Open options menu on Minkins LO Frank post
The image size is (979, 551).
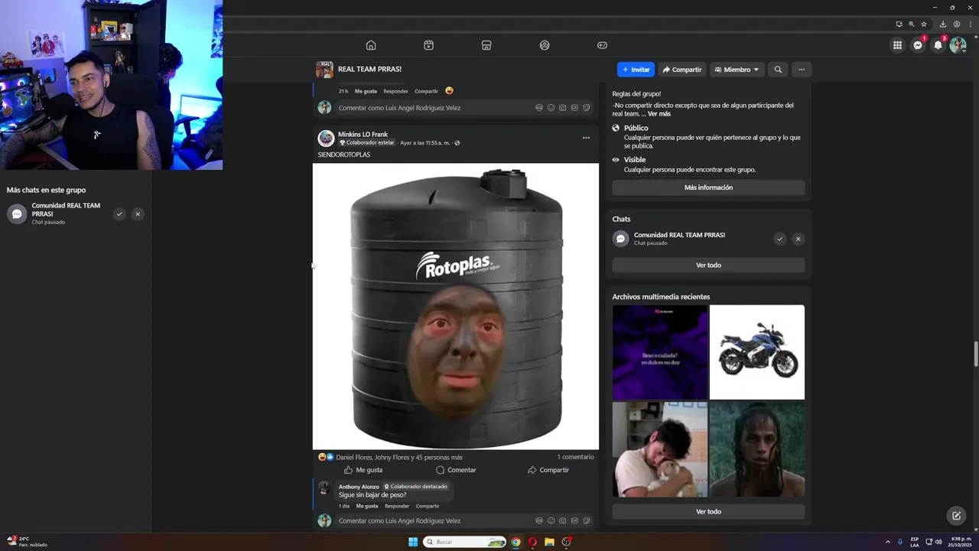tap(586, 138)
